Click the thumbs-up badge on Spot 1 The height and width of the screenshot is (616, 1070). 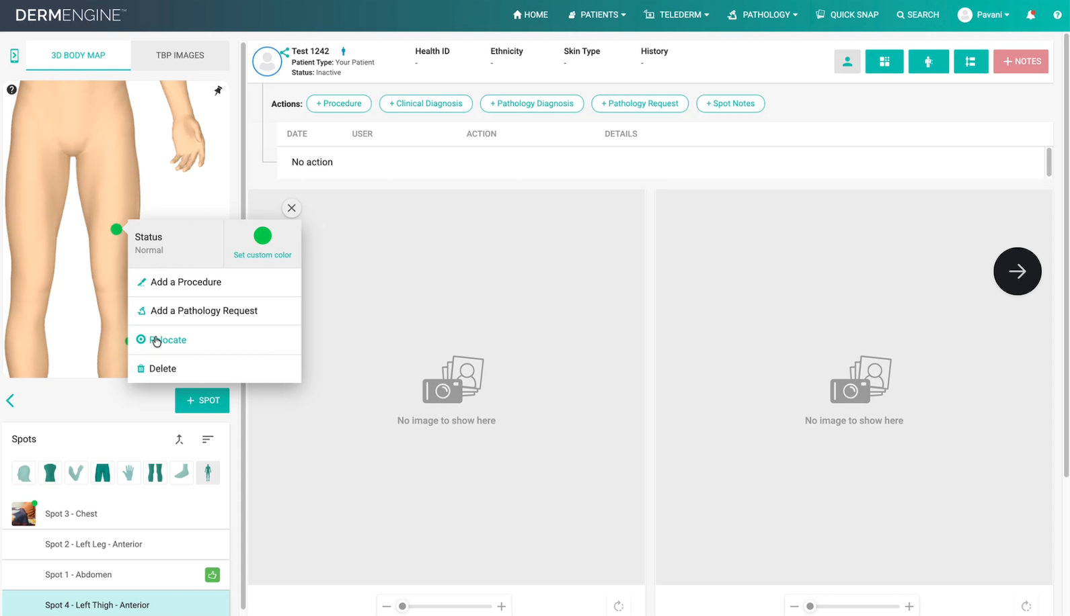pos(213,575)
